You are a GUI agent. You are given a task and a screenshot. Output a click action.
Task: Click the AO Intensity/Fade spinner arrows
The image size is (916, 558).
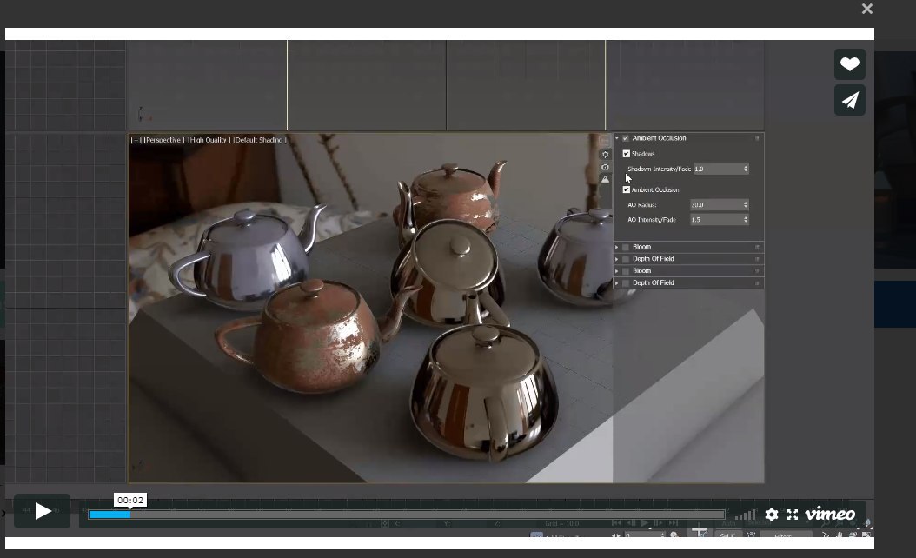pyautogui.click(x=746, y=220)
